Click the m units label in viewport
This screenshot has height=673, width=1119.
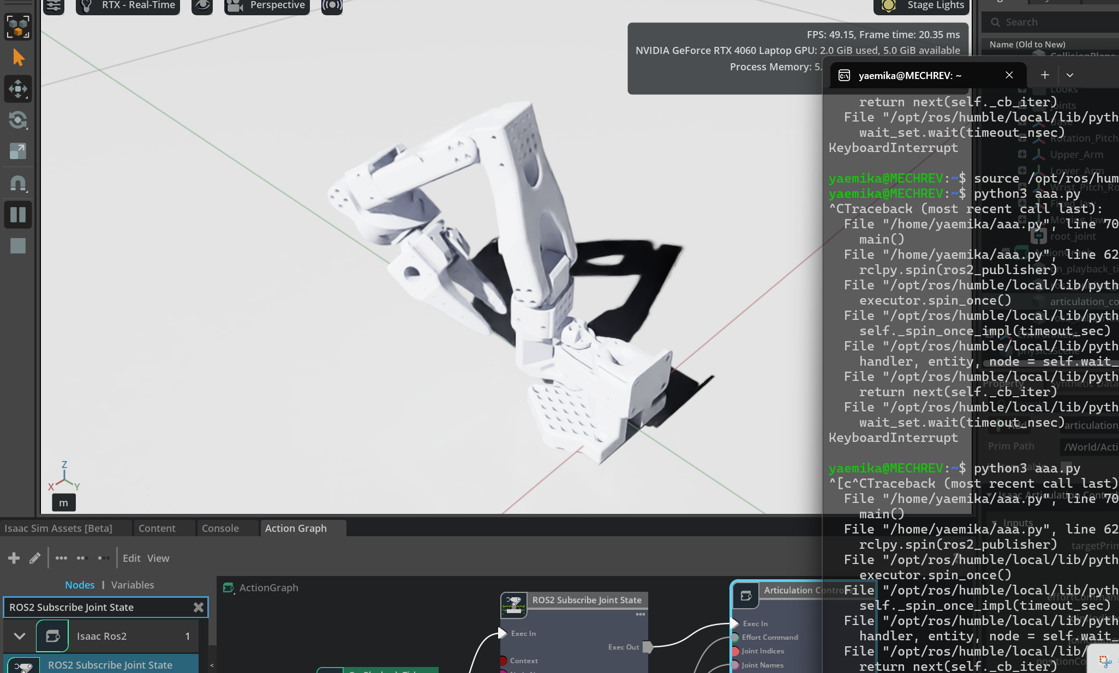[x=64, y=502]
